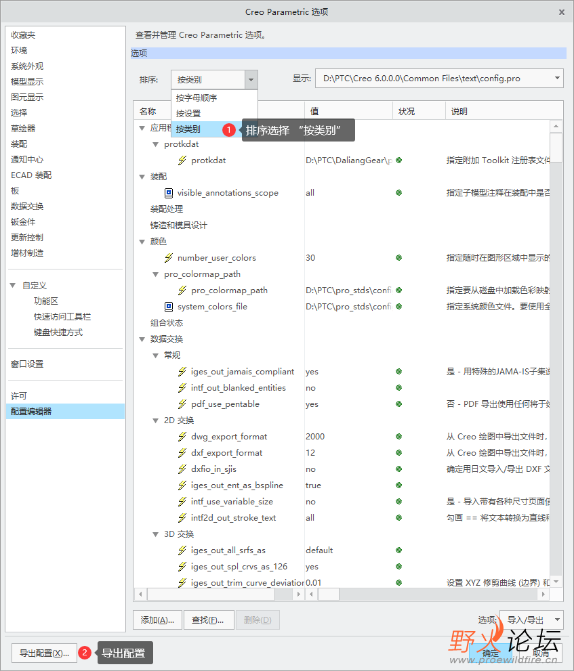
Task: Click lightning icon beside intf_use_variable_size
Action: [x=182, y=502]
